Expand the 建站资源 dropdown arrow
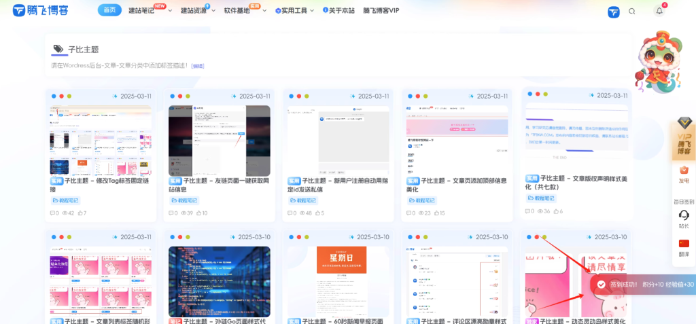 pos(213,11)
